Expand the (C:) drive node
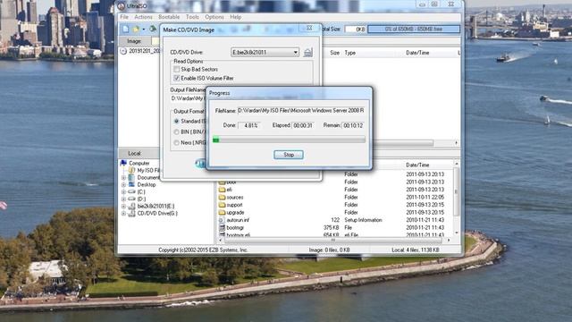The height and width of the screenshot is (322, 572). point(123,192)
